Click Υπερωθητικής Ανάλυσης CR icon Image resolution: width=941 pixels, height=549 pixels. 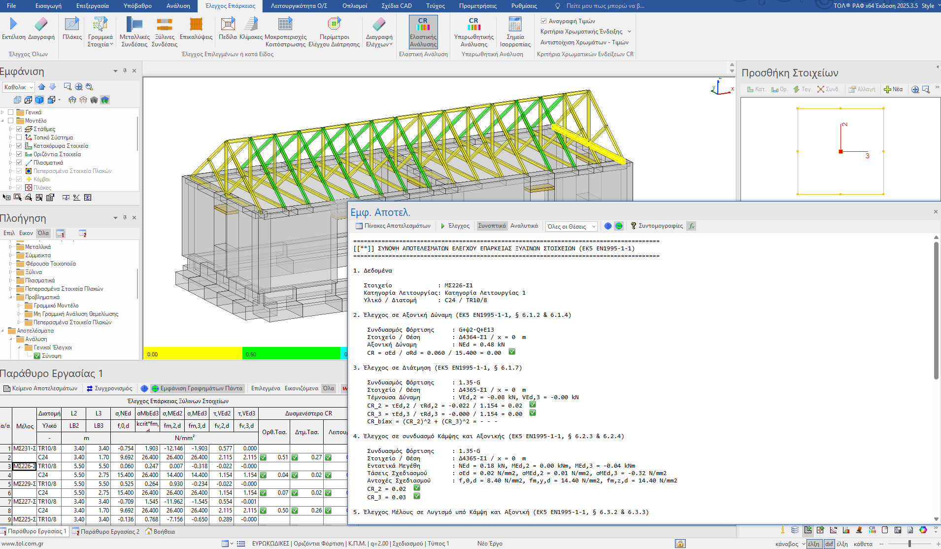(473, 25)
